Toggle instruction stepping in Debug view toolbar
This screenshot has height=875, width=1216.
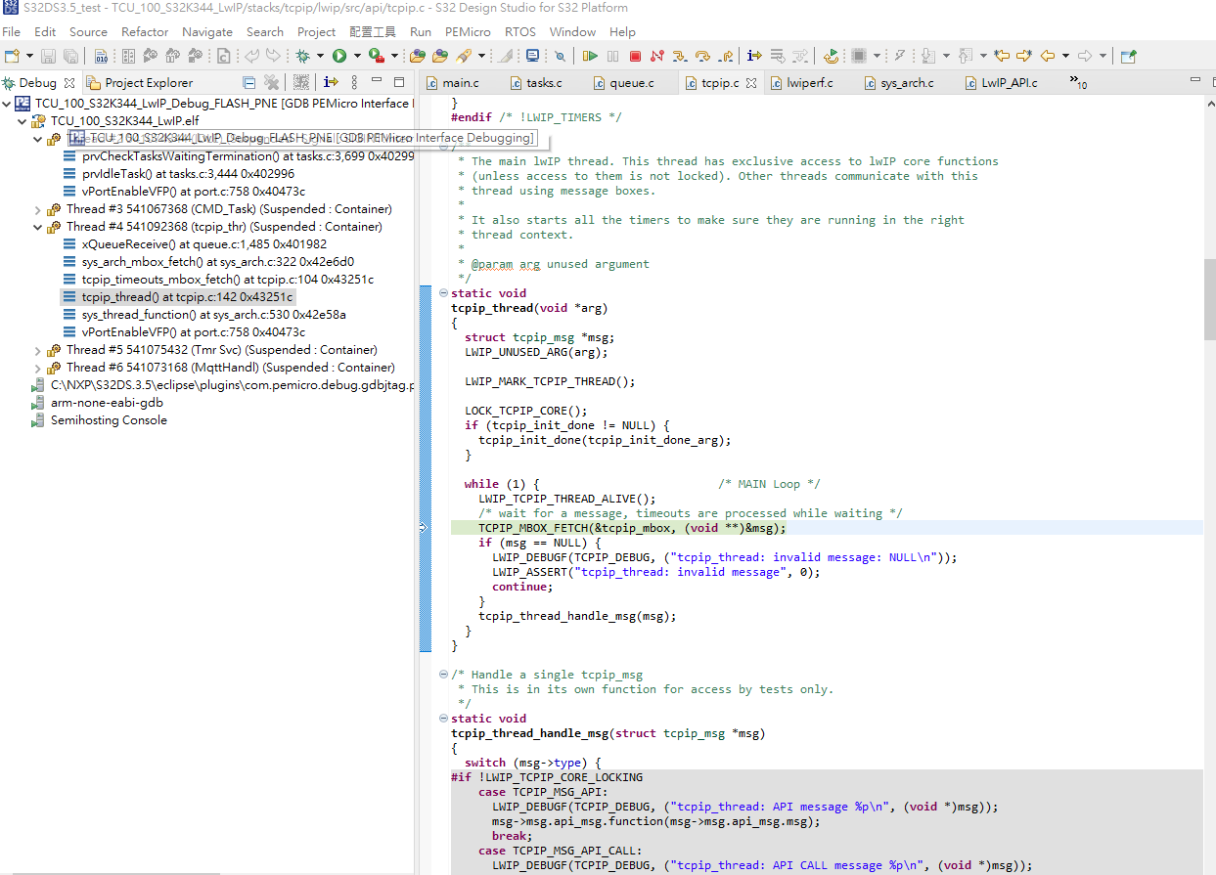[x=331, y=82]
